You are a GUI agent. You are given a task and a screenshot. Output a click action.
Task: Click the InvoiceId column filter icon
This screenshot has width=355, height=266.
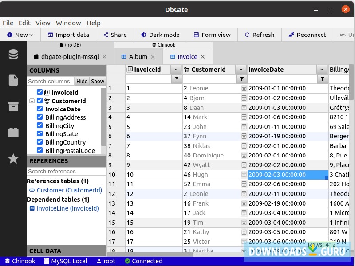pyautogui.click(x=176, y=79)
